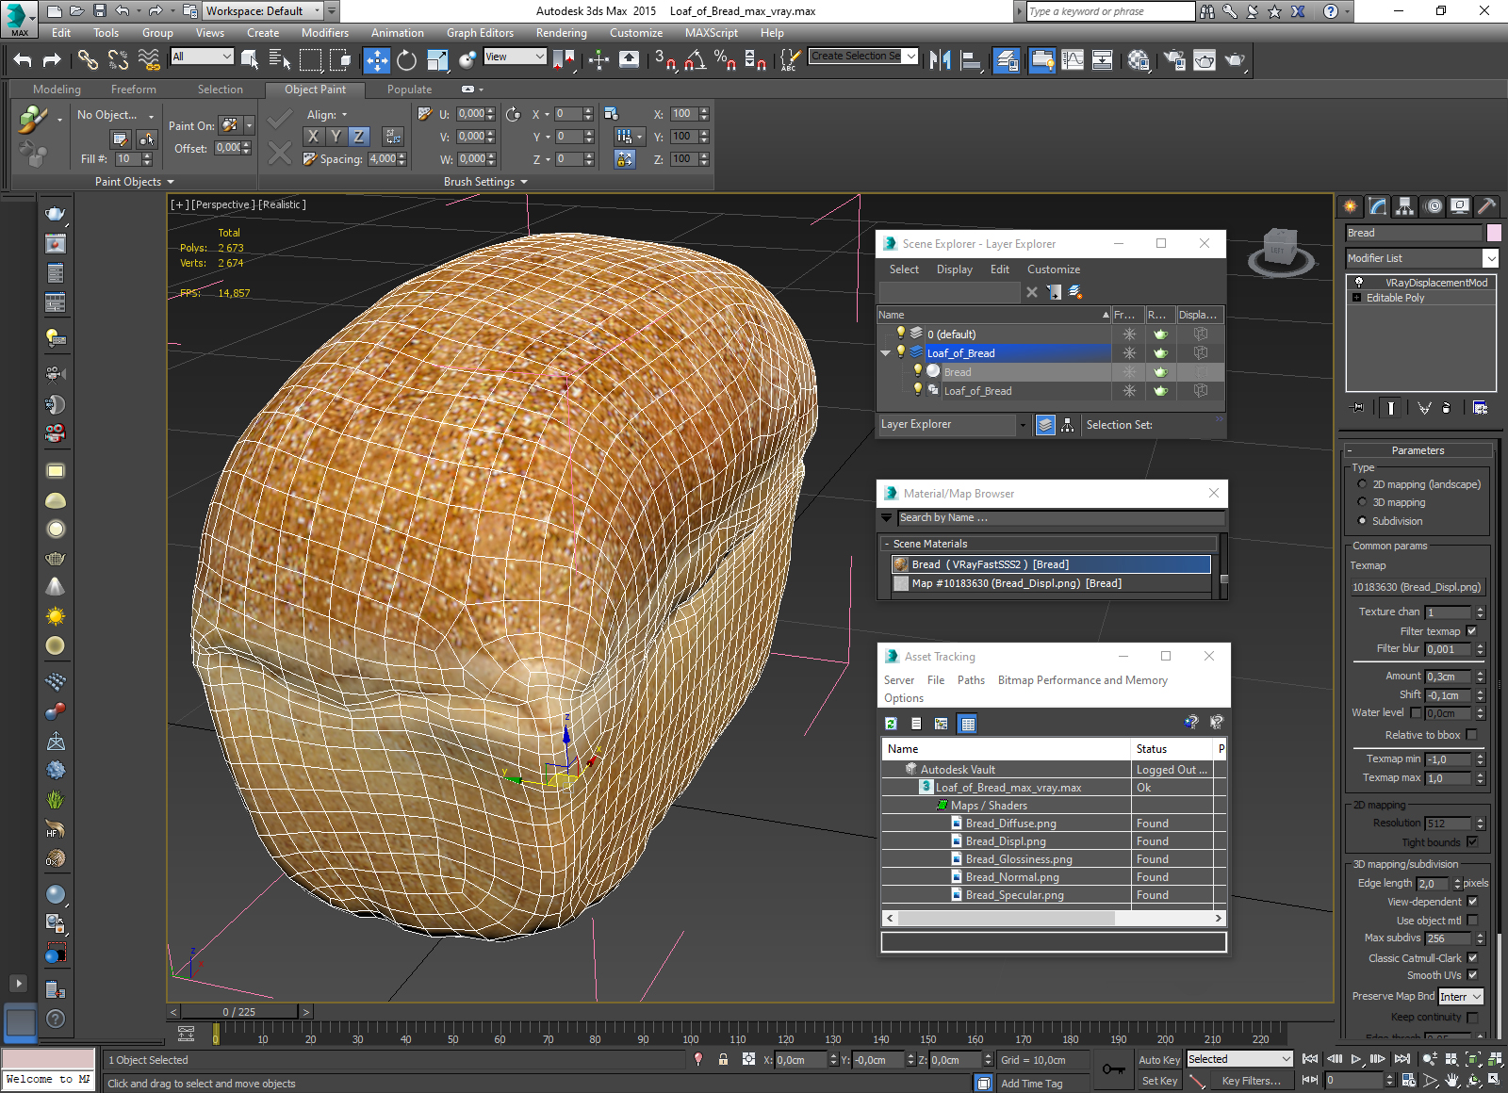
Task: Enable the Relative to bbox checkbox
Action: click(1471, 735)
